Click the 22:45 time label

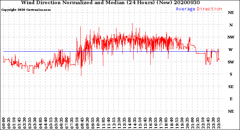pyautogui.click(x=208, y=123)
